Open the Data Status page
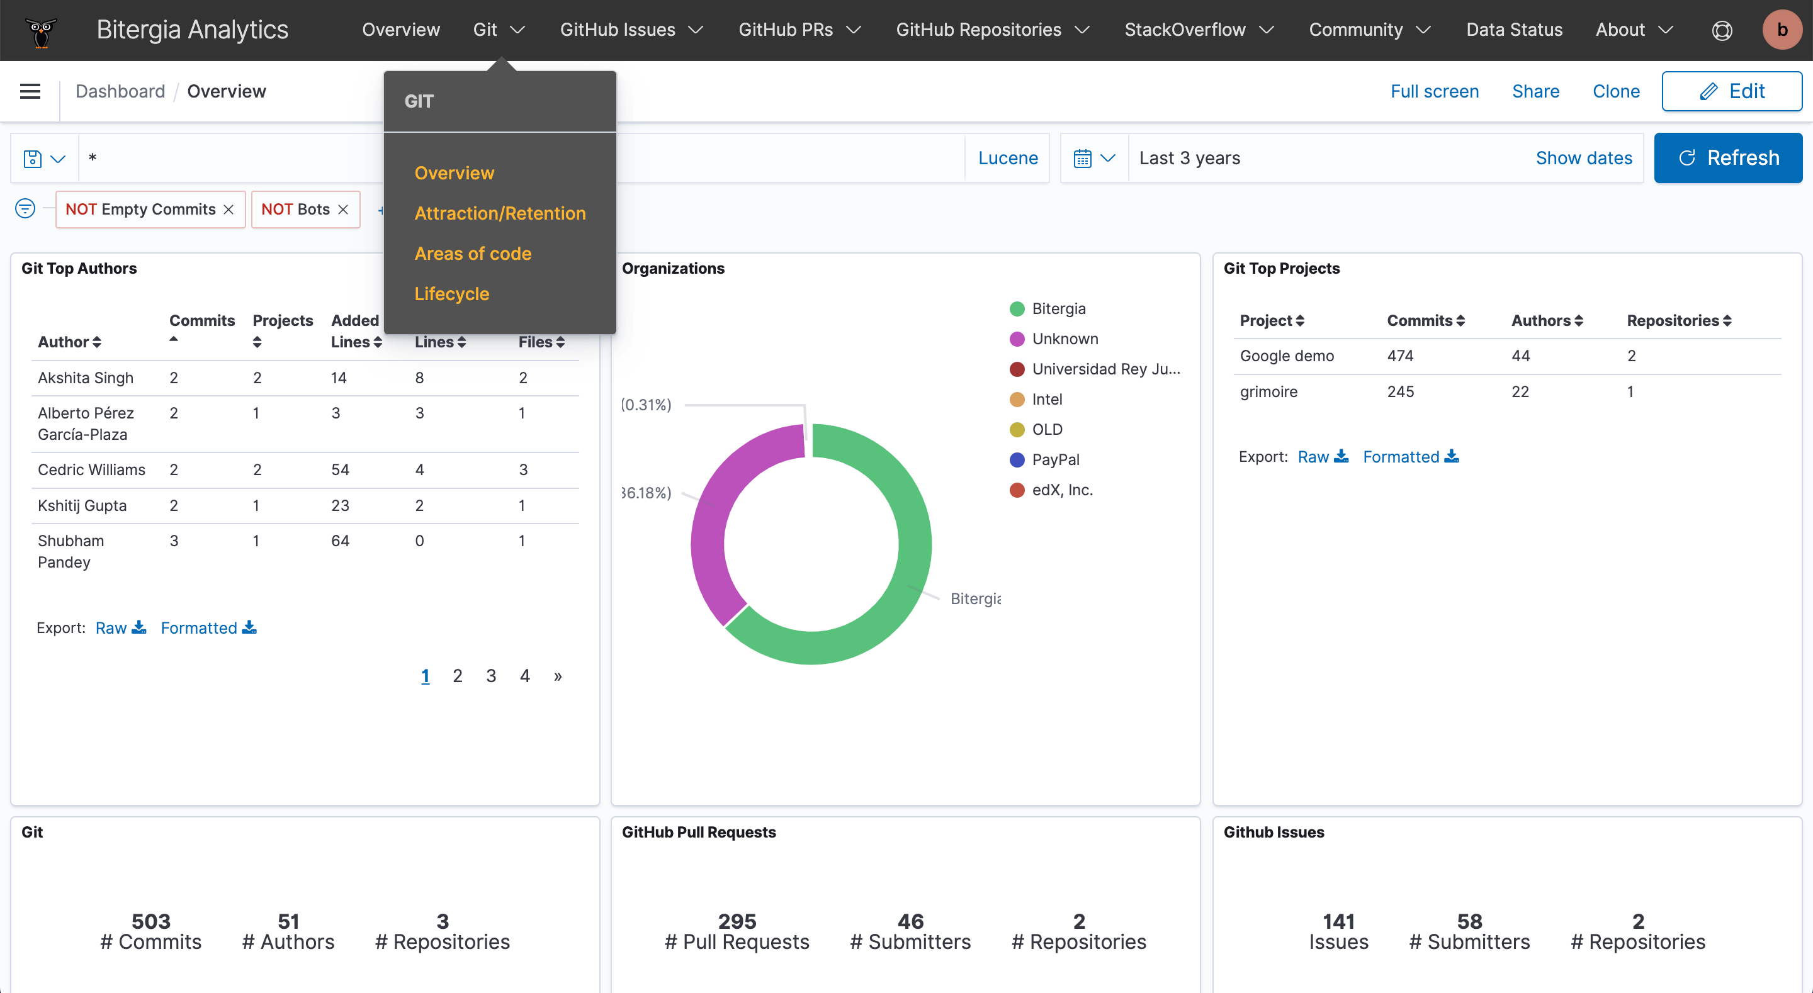This screenshot has width=1813, height=993. click(1514, 30)
